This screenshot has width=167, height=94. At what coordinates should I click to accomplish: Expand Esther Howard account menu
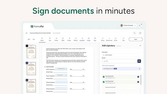pyautogui.click(x=128, y=25)
